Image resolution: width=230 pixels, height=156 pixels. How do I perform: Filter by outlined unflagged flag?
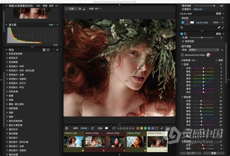[x=114, y=128]
